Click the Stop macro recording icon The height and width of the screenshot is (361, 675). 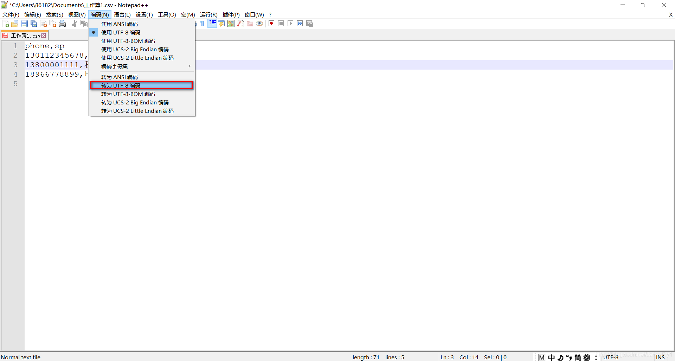tap(281, 24)
